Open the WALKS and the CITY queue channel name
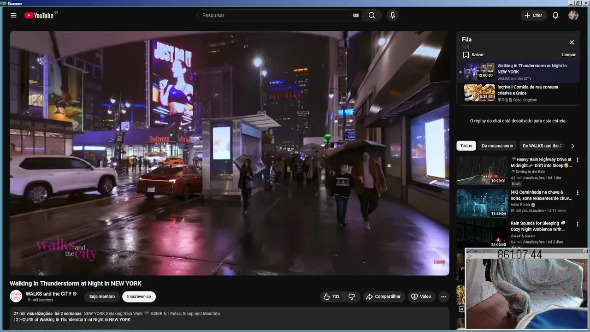This screenshot has width=590, height=332. point(514,79)
